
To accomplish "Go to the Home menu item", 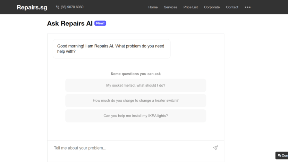I will click(x=153, y=7).
